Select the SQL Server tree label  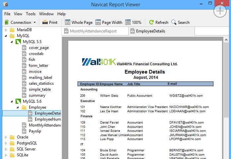26,149
